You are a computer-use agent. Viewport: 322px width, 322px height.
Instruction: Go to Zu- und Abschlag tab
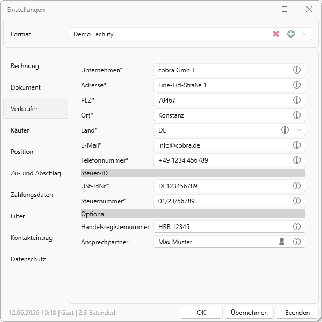click(x=36, y=173)
